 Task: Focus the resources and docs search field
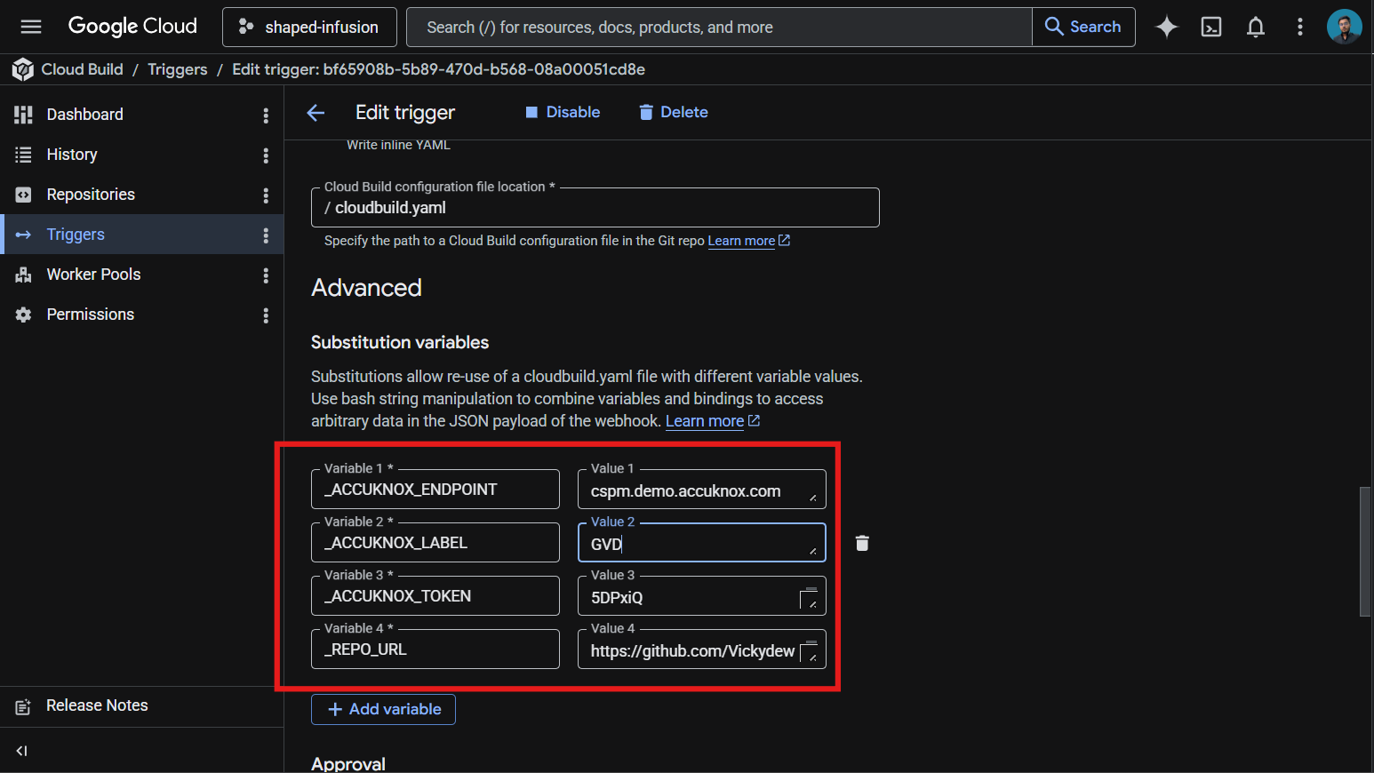point(719,28)
